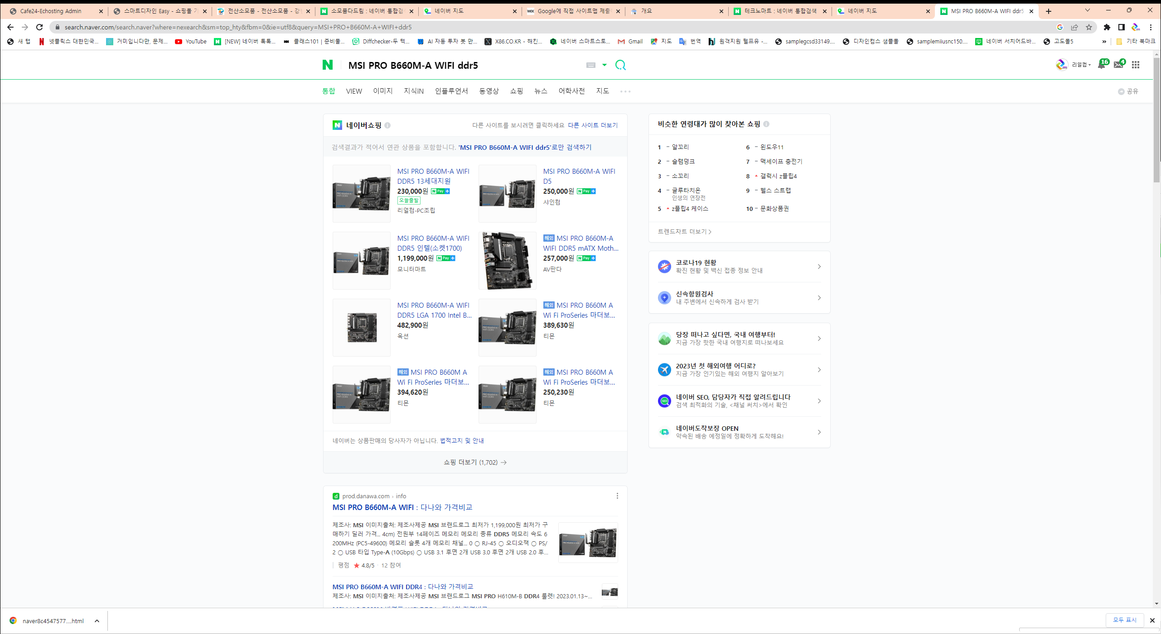Open the 법적고지 및 안내 link
The image size is (1161, 634).
coord(462,441)
